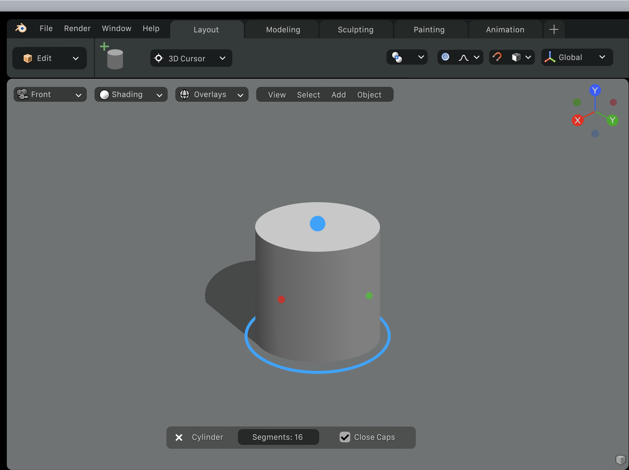Switch to the Sculpting workspace tab
The image size is (629, 470).
pyautogui.click(x=356, y=29)
